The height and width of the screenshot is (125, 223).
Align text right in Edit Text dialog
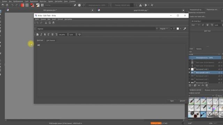tap(56, 35)
